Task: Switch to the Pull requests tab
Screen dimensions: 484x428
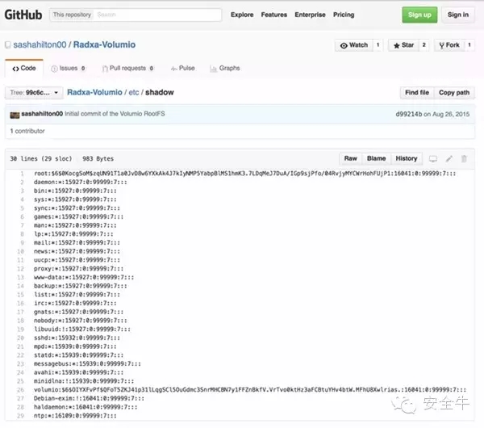Action: [127, 69]
